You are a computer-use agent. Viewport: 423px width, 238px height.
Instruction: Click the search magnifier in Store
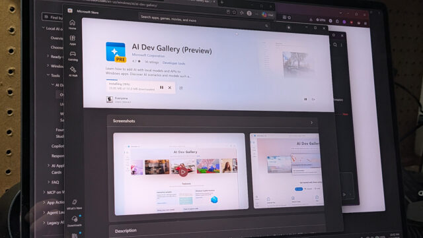266,26
